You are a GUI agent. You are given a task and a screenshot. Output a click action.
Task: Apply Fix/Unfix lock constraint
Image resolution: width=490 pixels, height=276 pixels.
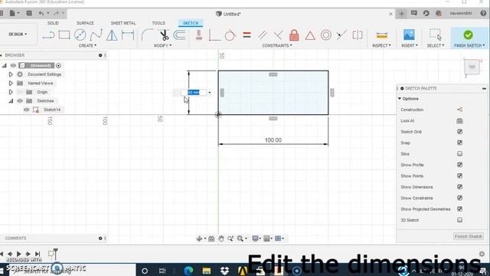point(294,35)
